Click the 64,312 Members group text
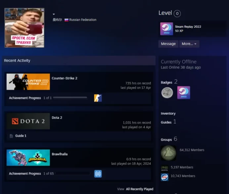 tap(192, 150)
